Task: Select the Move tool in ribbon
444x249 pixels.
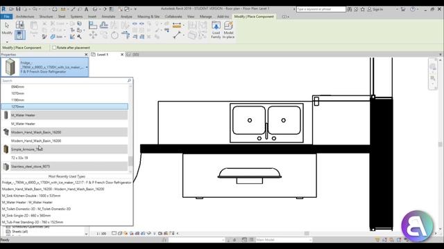Action: [x=93, y=35]
